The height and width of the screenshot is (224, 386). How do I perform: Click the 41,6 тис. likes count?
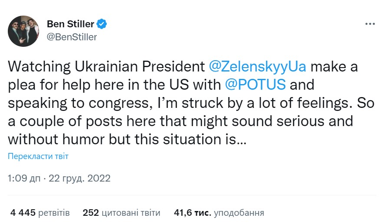[192, 213]
